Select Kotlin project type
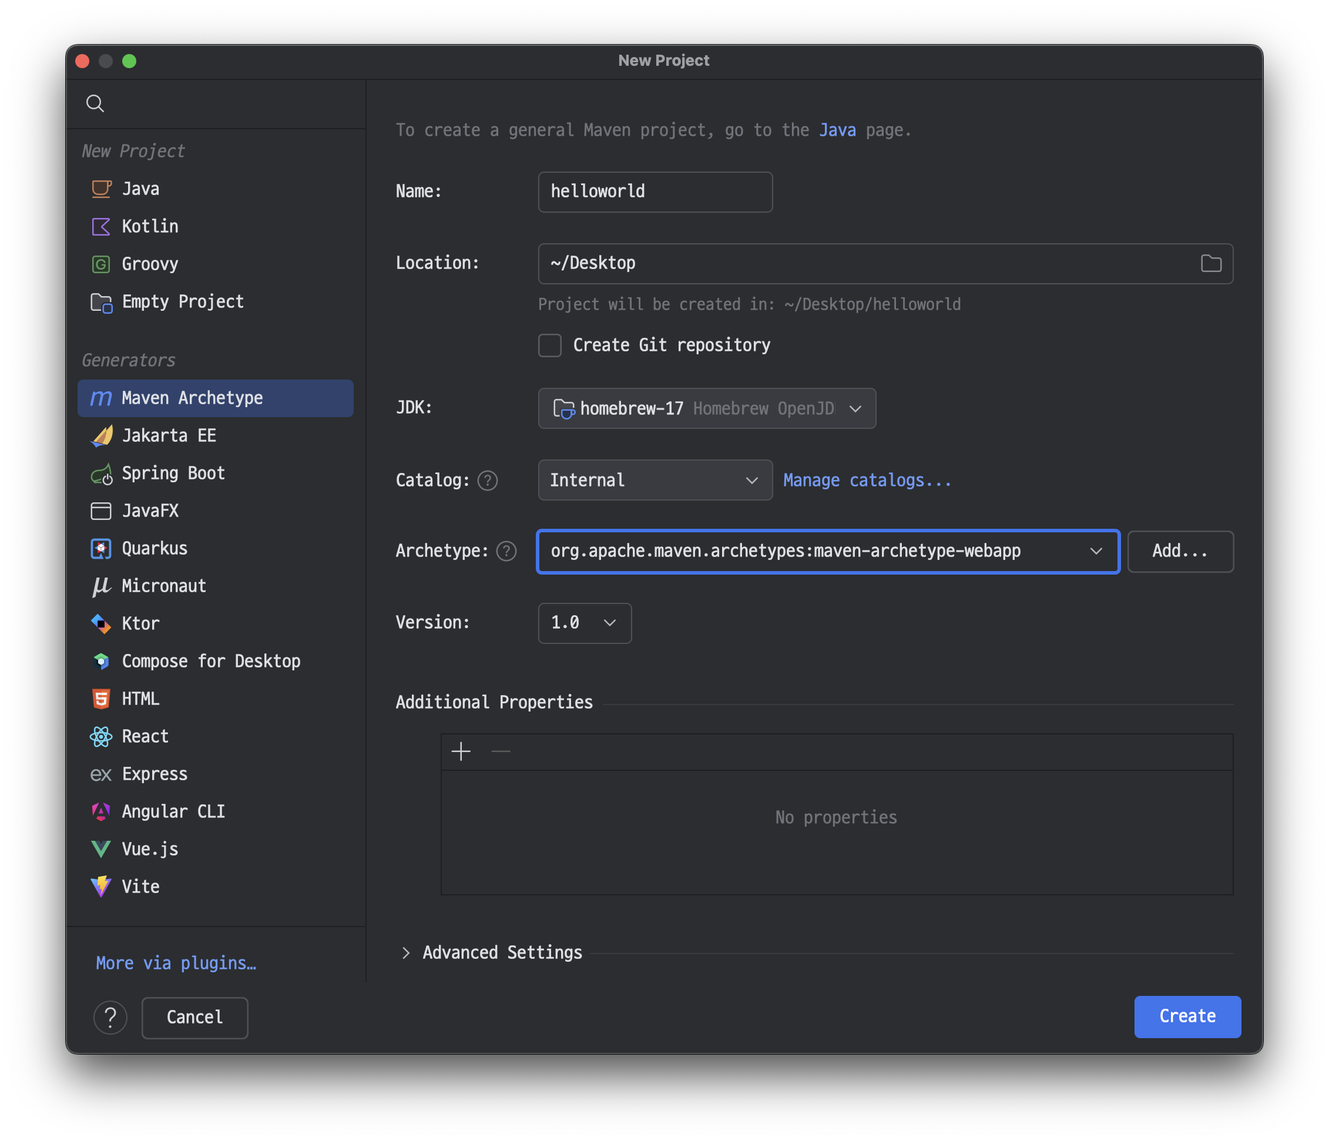The image size is (1329, 1141). 150,226
